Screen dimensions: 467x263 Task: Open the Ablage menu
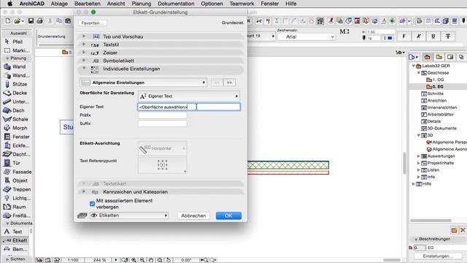pyautogui.click(x=59, y=4)
